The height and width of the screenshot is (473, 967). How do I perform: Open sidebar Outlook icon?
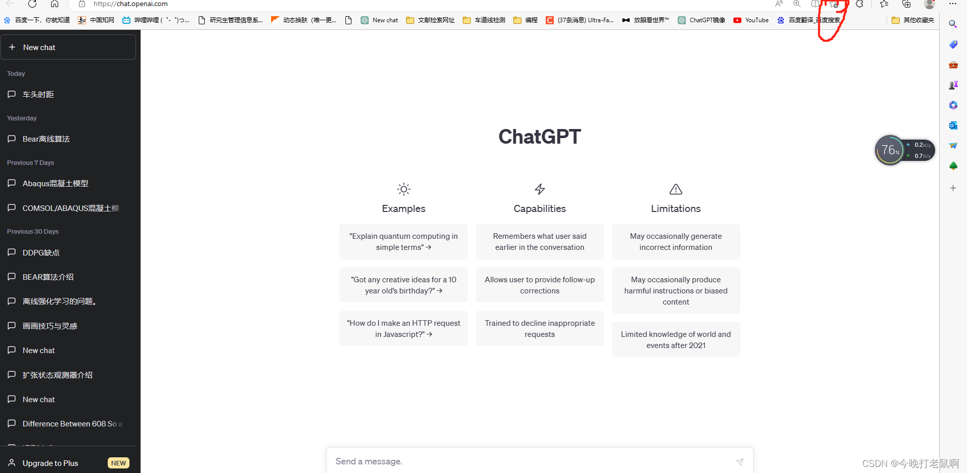coord(953,125)
